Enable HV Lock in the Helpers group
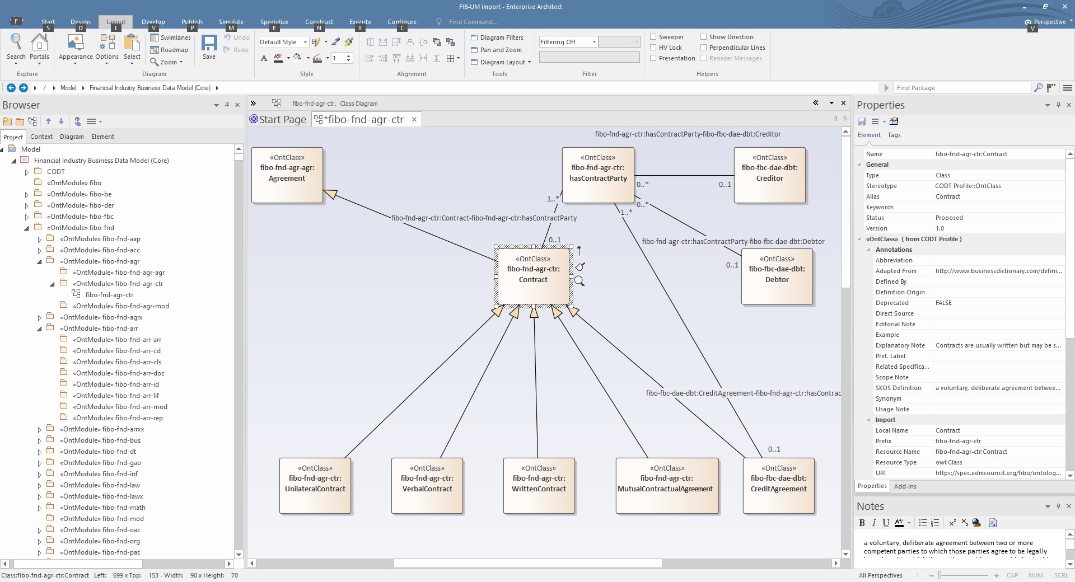 [654, 47]
